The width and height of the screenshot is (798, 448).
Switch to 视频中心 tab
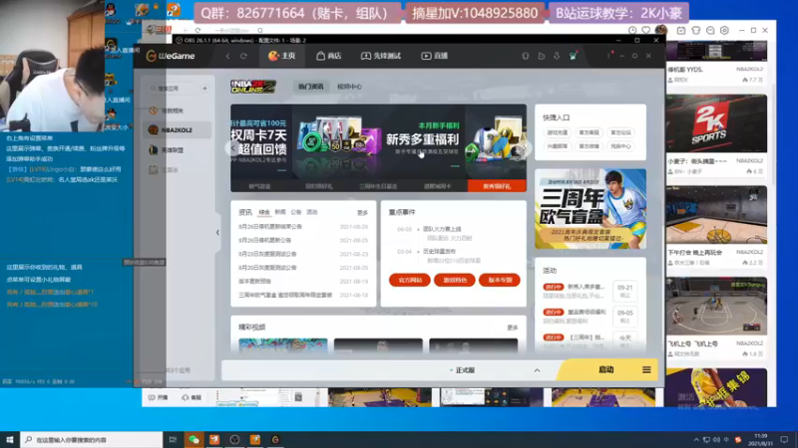click(350, 87)
